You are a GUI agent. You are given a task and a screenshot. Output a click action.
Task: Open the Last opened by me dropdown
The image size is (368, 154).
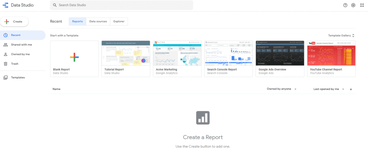tap(329, 89)
